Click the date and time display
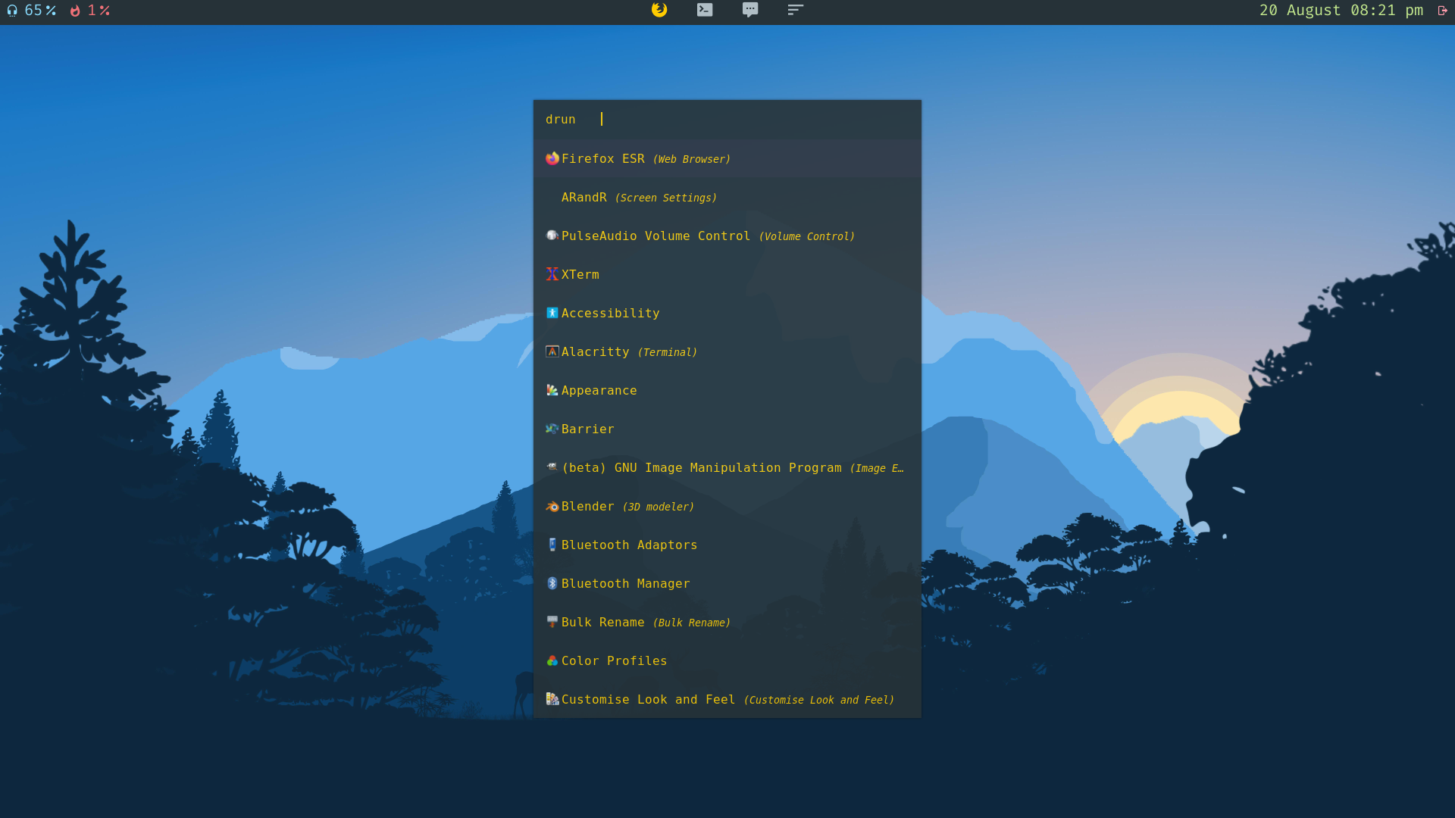The image size is (1455, 818). [1341, 11]
